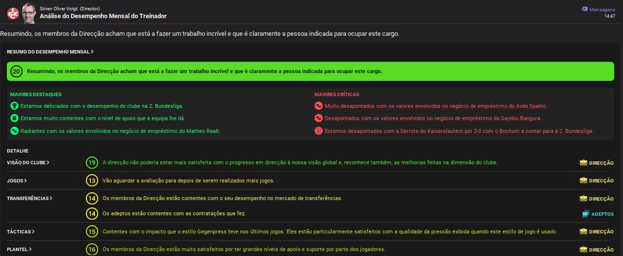Click icon beside team support highlight
Screen dimensions: 623x256
tap(14, 118)
